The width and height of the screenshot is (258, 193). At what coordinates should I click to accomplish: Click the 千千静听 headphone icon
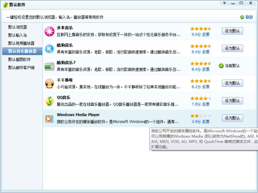pos(49,83)
